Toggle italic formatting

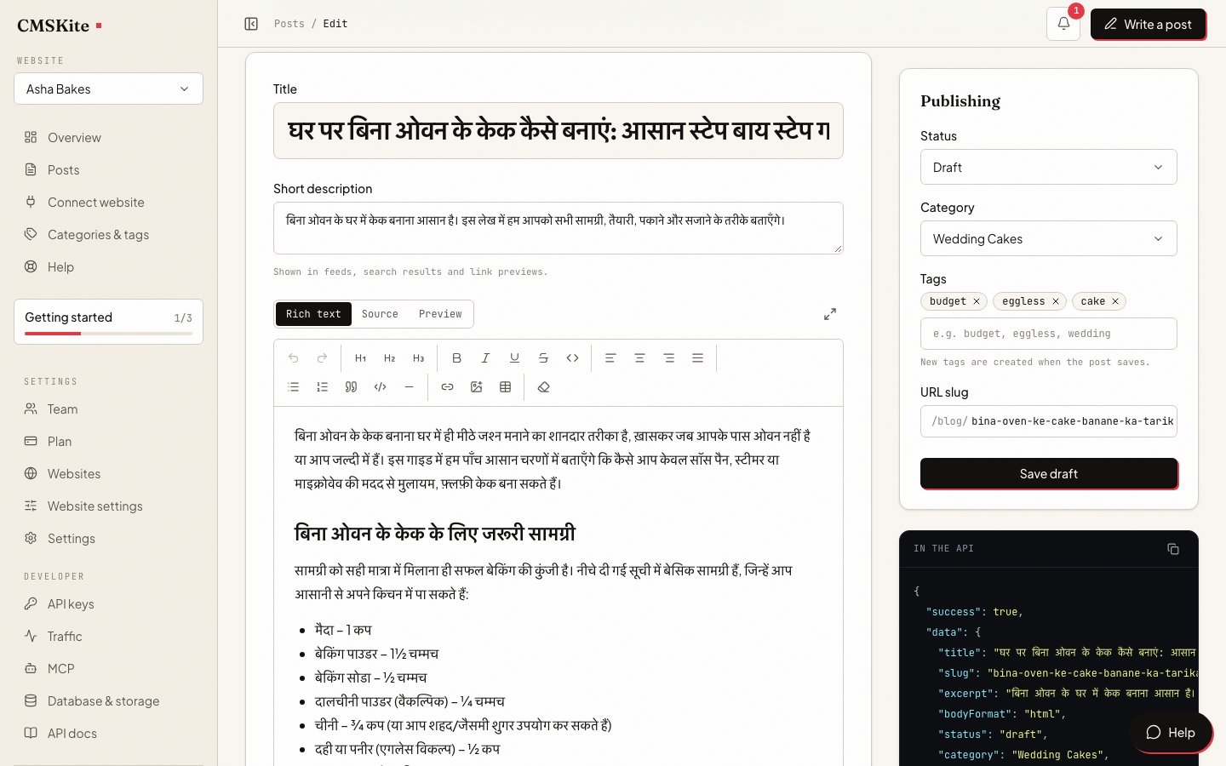click(486, 358)
